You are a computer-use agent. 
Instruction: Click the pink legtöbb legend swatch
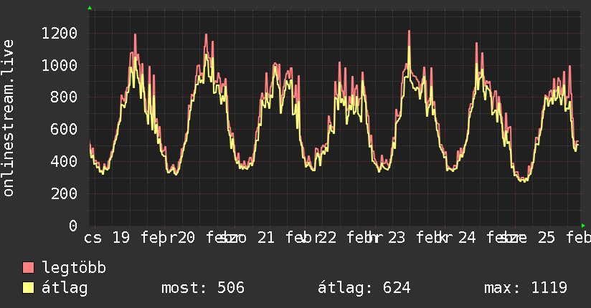click(x=29, y=268)
